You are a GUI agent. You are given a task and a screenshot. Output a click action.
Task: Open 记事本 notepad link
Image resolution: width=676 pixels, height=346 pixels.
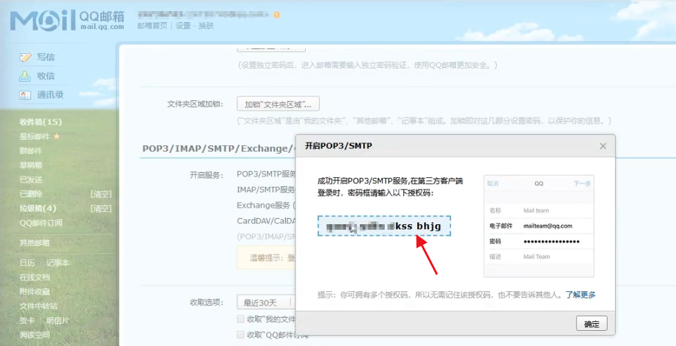point(57,263)
